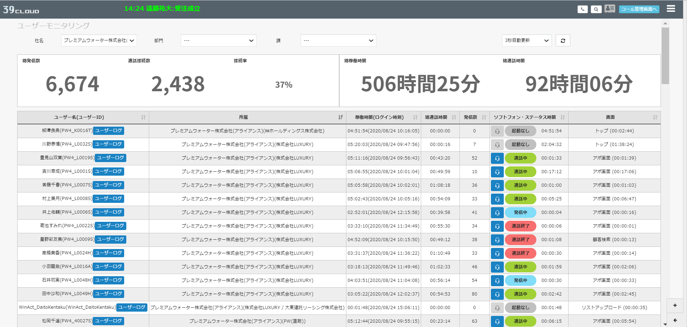Click headset icon for 吉川幸成 row
Screen dimensions: 687x327
pyautogui.click(x=497, y=172)
